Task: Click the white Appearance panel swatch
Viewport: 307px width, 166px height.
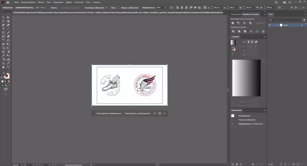Action: (233, 116)
